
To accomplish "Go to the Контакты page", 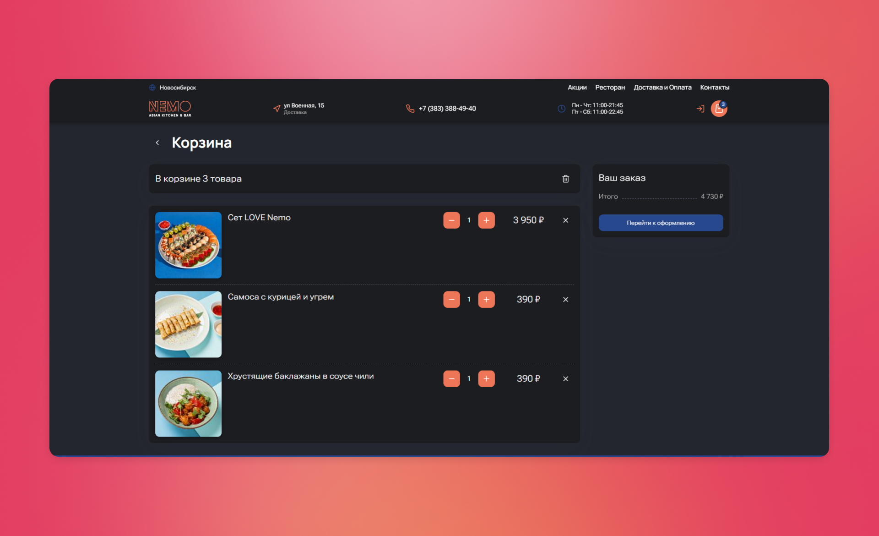I will 714,88.
